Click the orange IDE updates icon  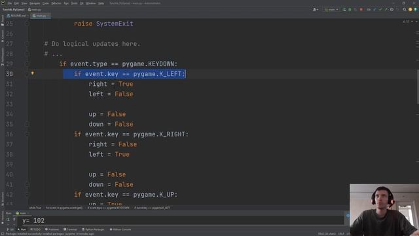(410, 9)
